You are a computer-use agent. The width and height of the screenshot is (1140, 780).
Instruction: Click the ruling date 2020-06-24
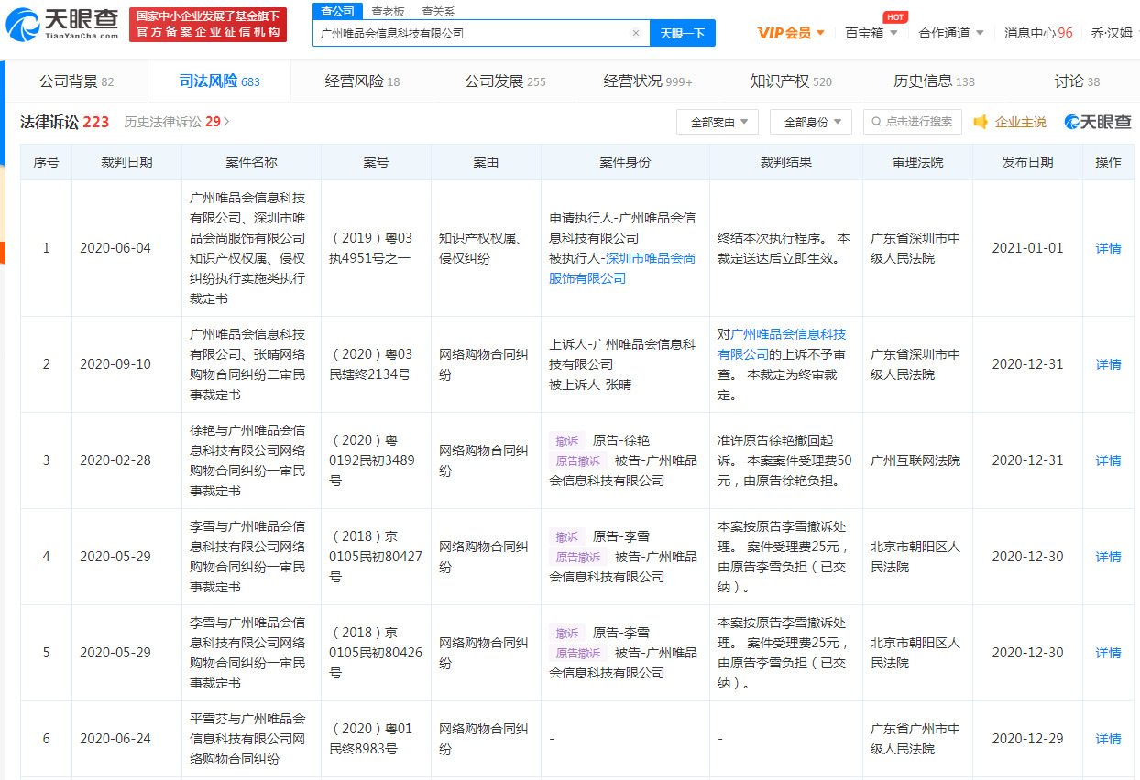pos(115,739)
